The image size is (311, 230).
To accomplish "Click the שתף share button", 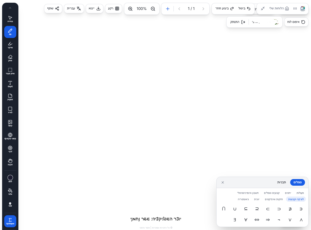I will pos(53,8).
